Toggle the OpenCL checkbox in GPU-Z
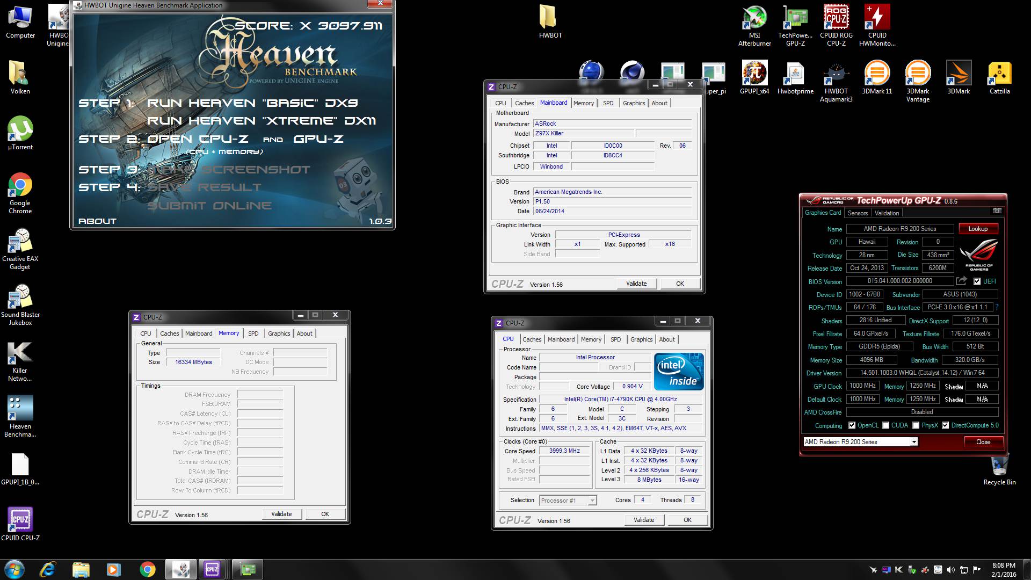 (x=852, y=425)
